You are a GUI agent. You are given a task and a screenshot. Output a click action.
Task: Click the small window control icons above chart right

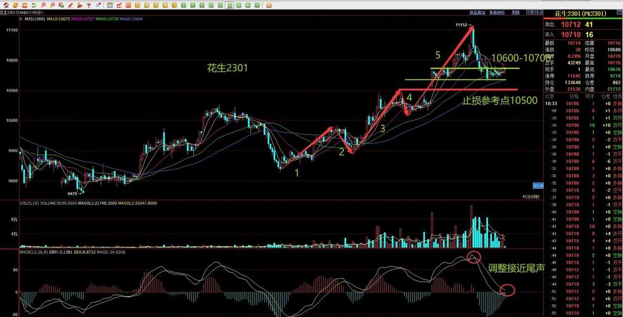tap(535, 12)
